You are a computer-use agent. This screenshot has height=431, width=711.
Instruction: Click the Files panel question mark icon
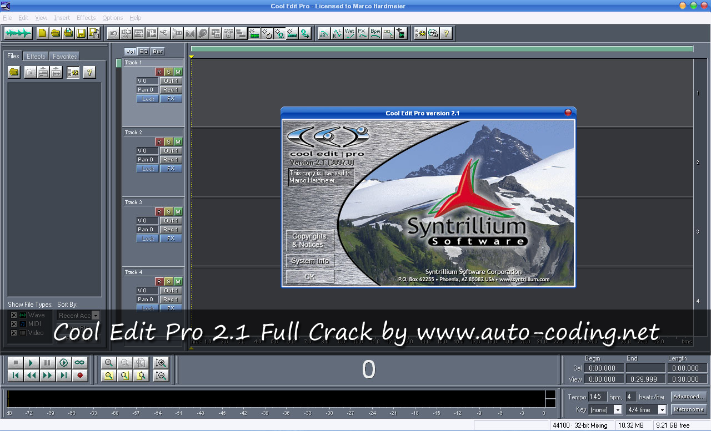coord(89,72)
